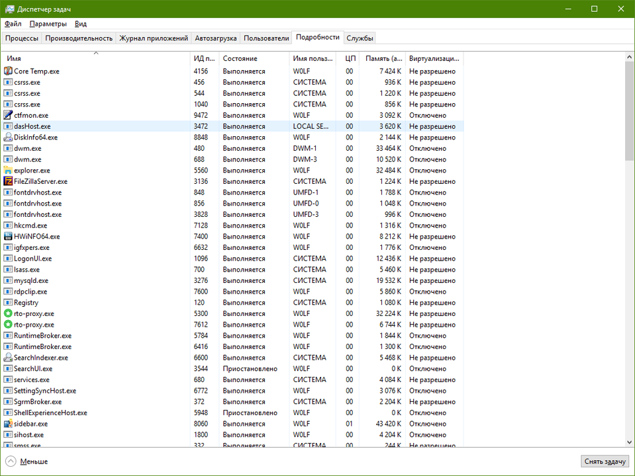Open the Вид menu

(x=81, y=24)
